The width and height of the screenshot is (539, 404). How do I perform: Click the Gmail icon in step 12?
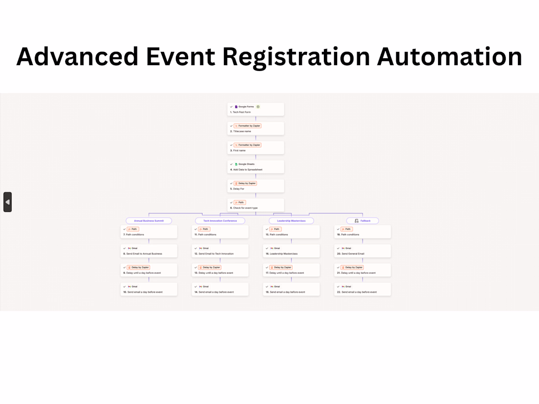tap(200, 248)
